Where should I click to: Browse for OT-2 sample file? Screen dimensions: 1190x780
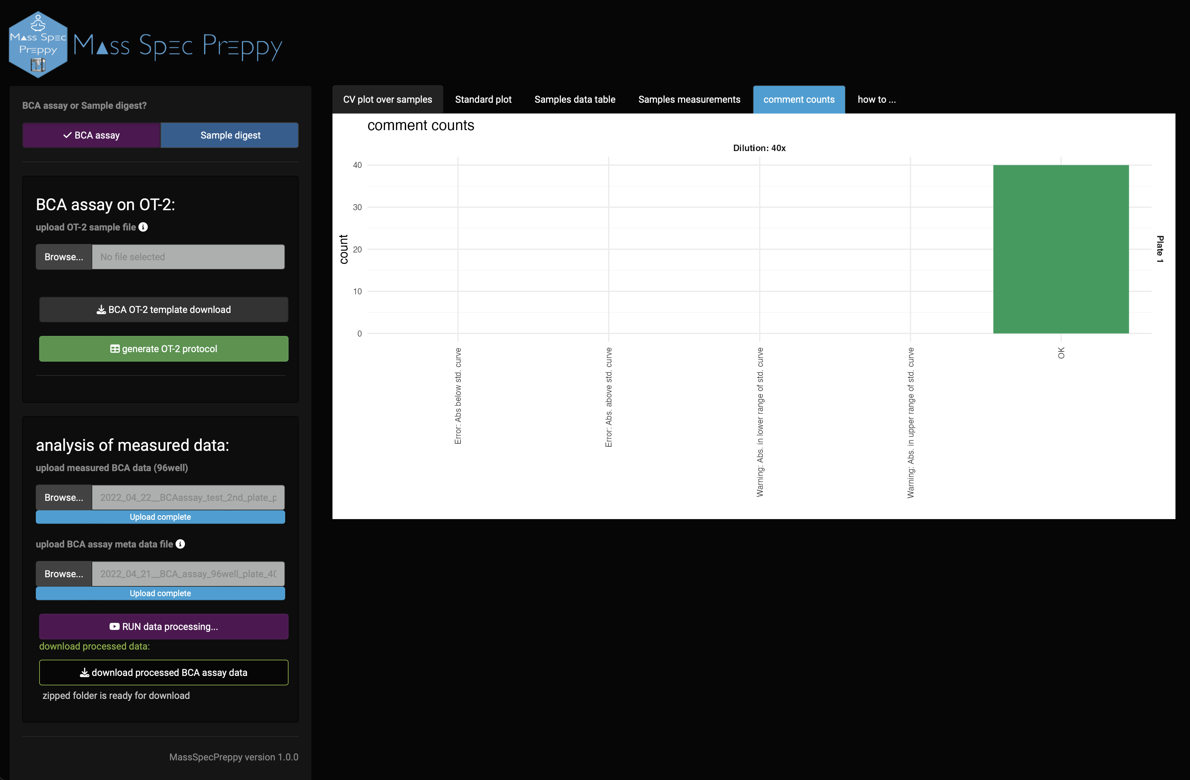coord(64,257)
